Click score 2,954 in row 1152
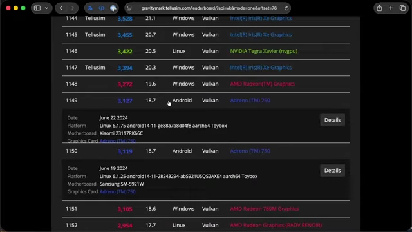Image resolution: width=412 pixels, height=232 pixels. [125, 226]
